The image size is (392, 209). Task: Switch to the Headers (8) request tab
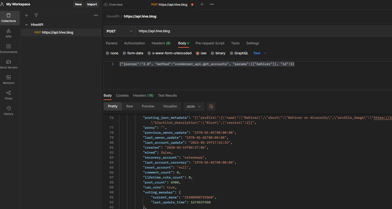(161, 43)
